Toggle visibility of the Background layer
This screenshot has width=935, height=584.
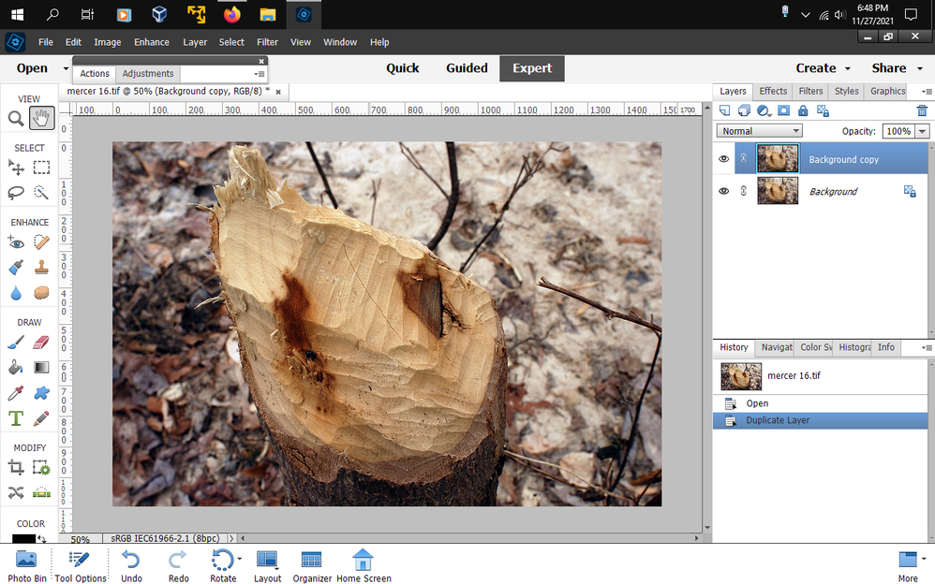pos(723,191)
